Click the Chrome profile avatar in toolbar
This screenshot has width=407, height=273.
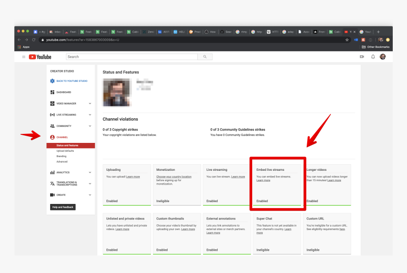[x=380, y=40]
